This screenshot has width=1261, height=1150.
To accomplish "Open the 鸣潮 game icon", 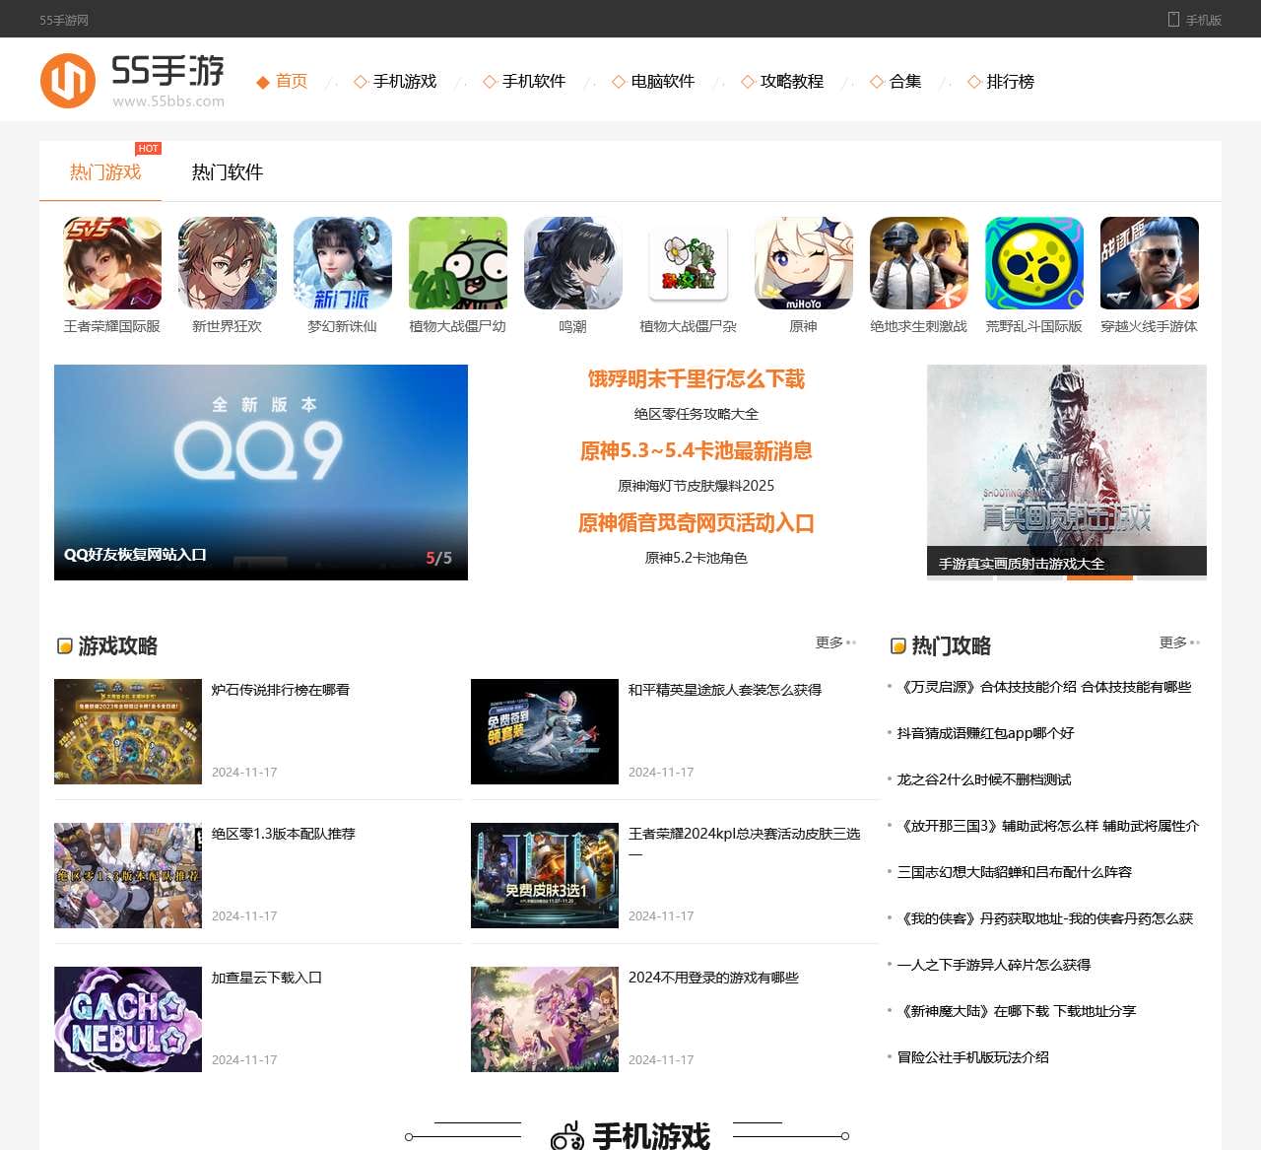I will [573, 263].
